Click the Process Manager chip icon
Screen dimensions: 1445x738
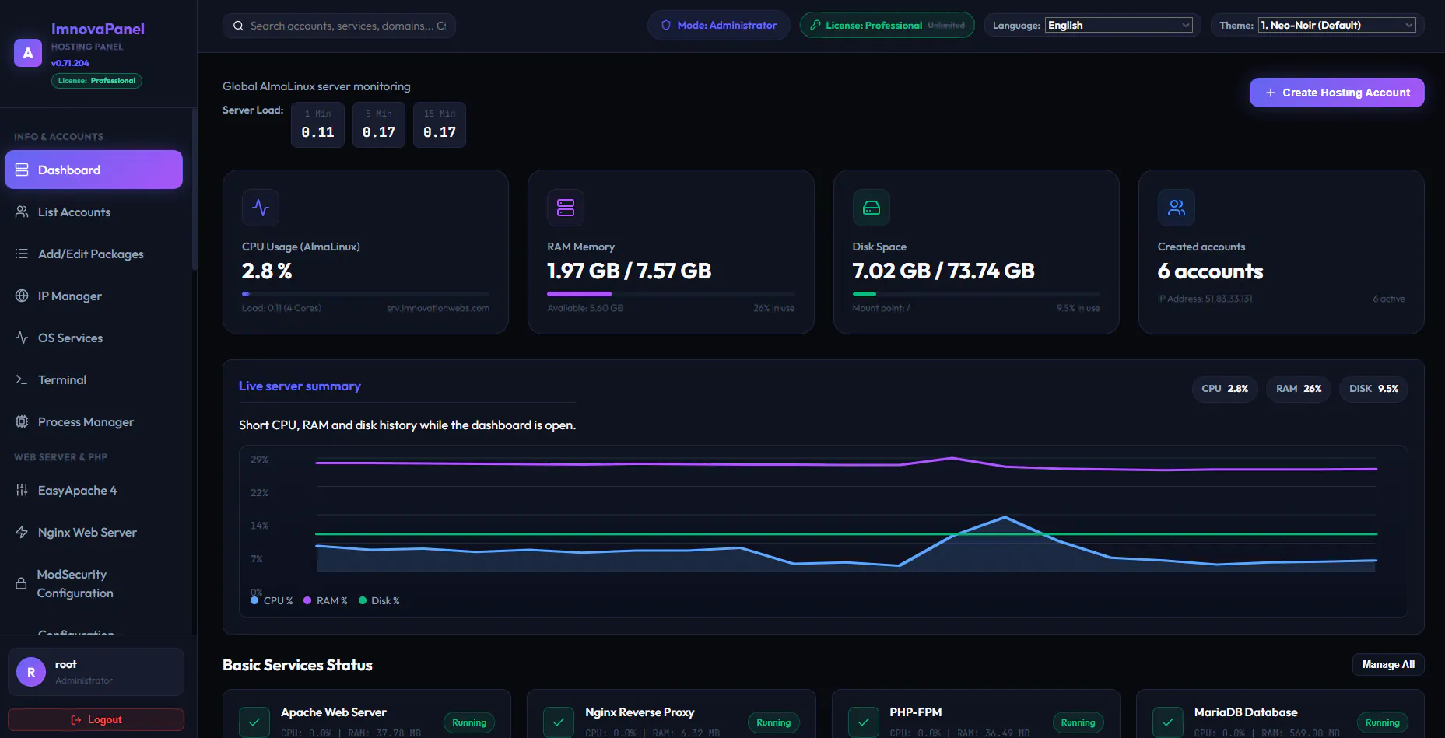point(22,421)
